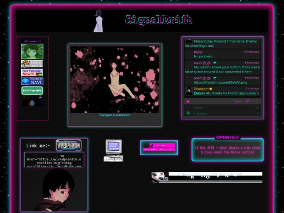Open the emoji picker beside message field
The height and width of the screenshot is (213, 284).
click(x=188, y=113)
